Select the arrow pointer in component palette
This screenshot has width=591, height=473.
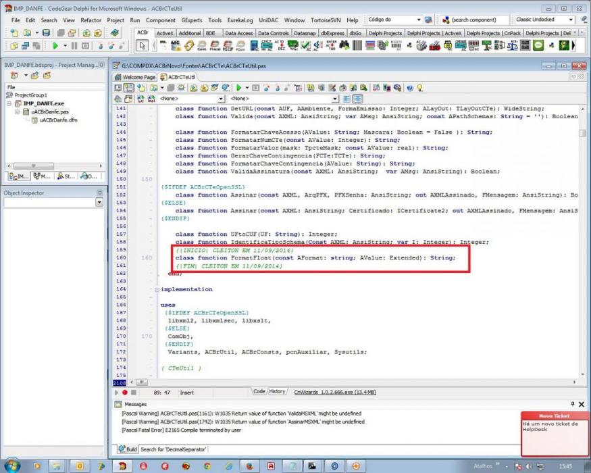142,46
